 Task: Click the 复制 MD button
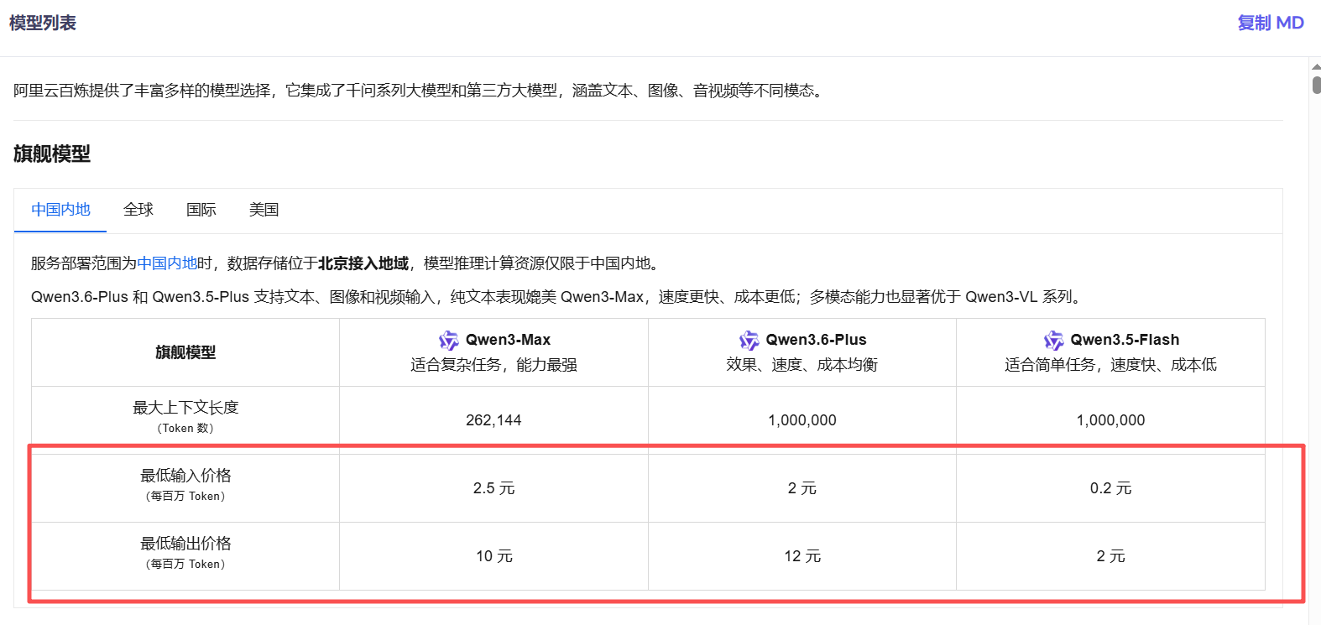point(1270,23)
